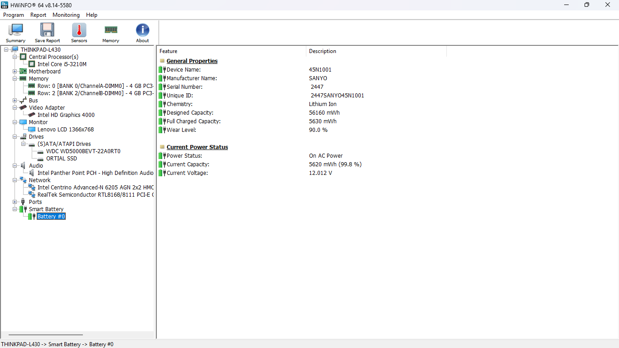
Task: Select RealTek Semiconductor RTL8168/8111 adapter
Action: coord(96,194)
